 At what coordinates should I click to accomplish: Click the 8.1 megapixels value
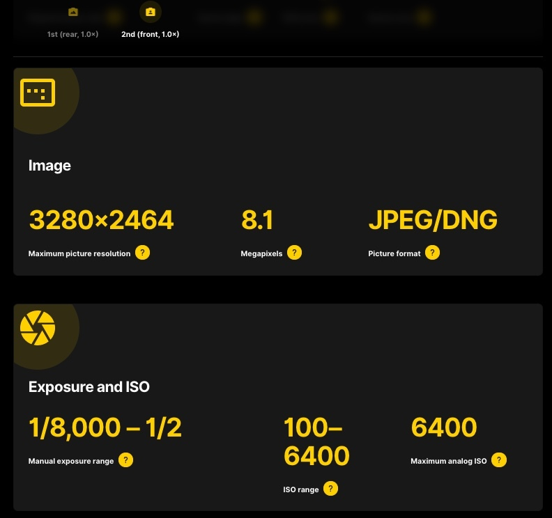click(x=257, y=220)
